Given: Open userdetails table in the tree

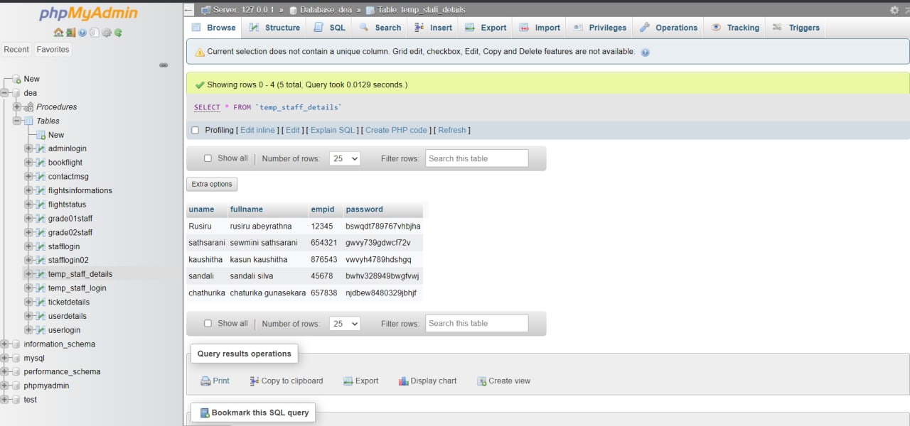Looking at the screenshot, I should 68,316.
